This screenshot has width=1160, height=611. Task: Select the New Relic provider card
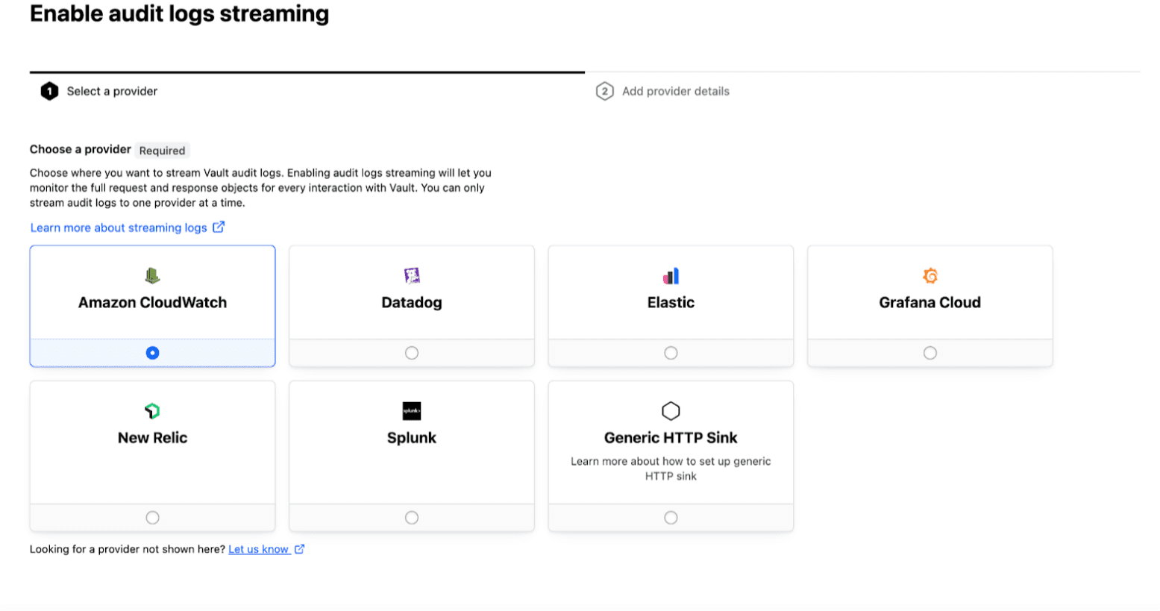click(152, 436)
